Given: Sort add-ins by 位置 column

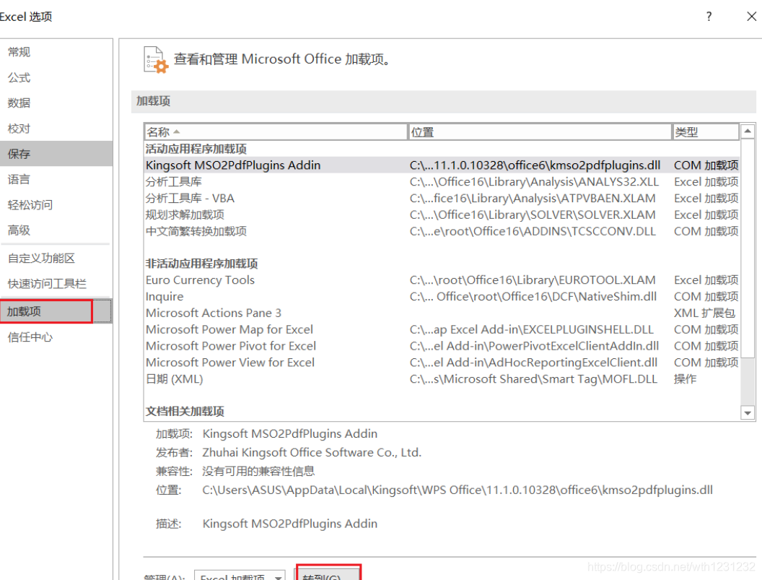Looking at the screenshot, I should 540,132.
